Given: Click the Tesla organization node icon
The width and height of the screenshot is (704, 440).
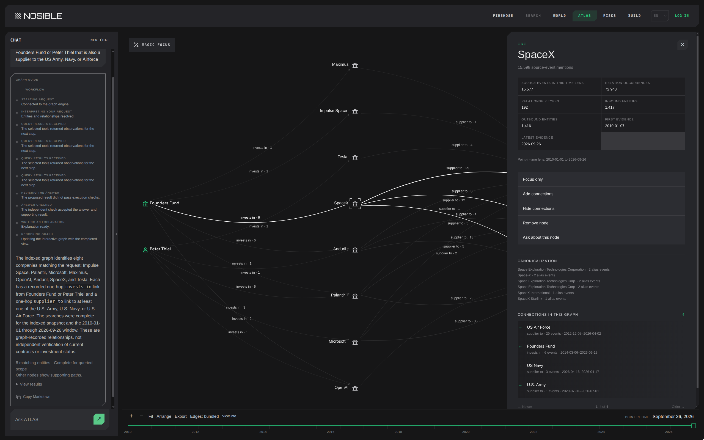Looking at the screenshot, I should click(355, 158).
